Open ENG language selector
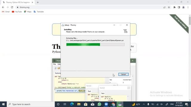Viewport: 191px width, 107px height. (x=172, y=104)
